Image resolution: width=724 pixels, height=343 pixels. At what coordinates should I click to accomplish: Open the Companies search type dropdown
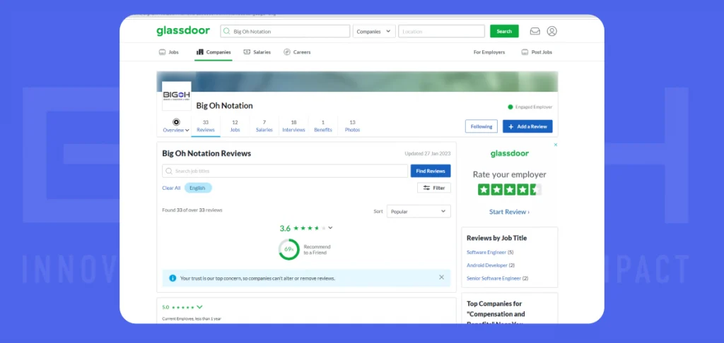[x=374, y=31]
